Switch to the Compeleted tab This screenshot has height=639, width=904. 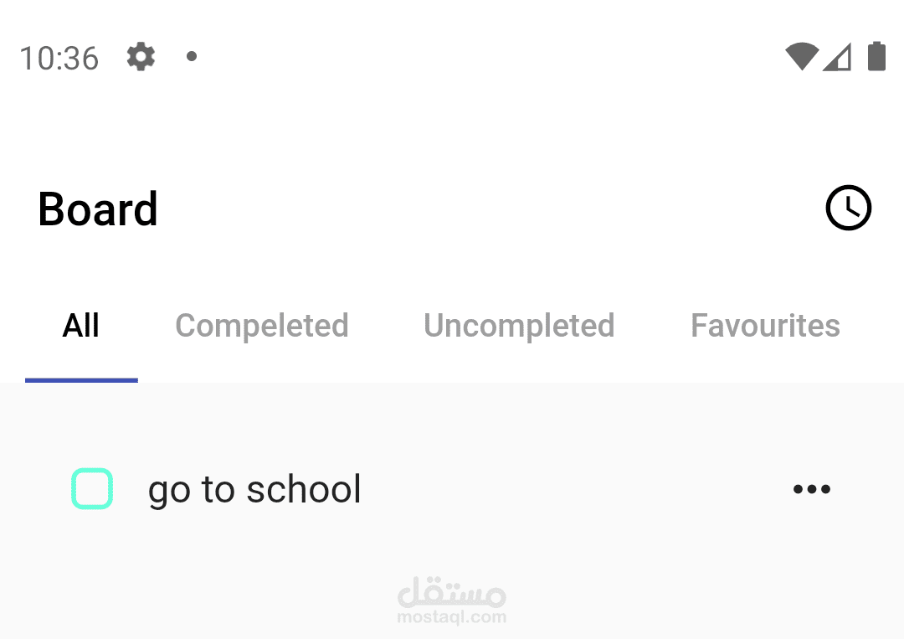point(262,325)
